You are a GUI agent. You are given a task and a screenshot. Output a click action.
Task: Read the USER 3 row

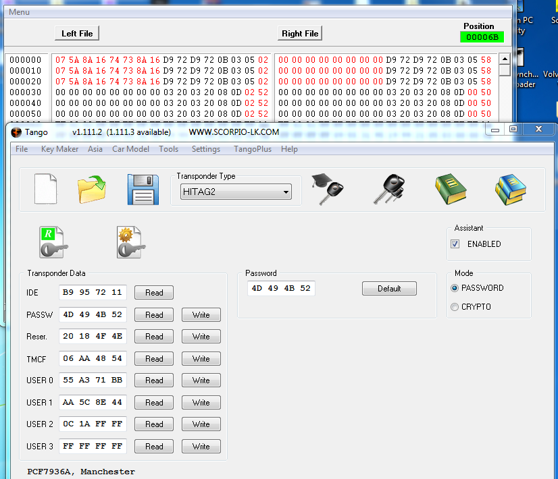[x=154, y=447]
